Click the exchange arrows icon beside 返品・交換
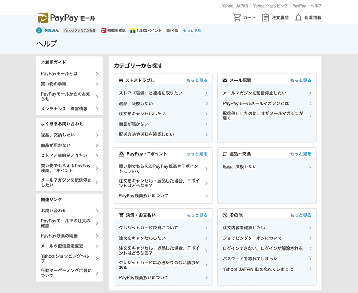Viewport: 358px width, 293px height. pos(225,154)
